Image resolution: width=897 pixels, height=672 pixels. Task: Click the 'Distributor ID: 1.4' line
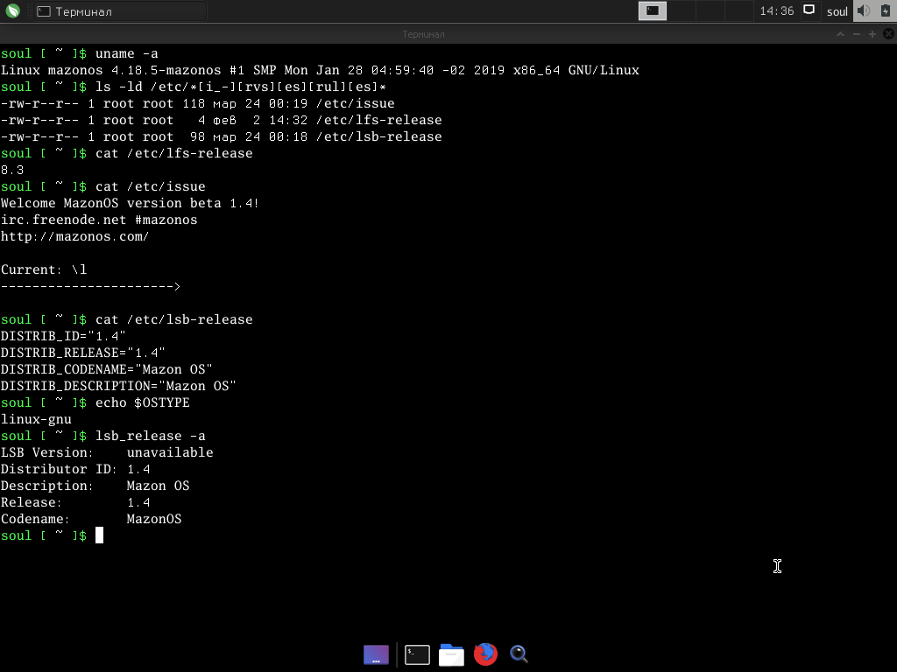tap(75, 469)
